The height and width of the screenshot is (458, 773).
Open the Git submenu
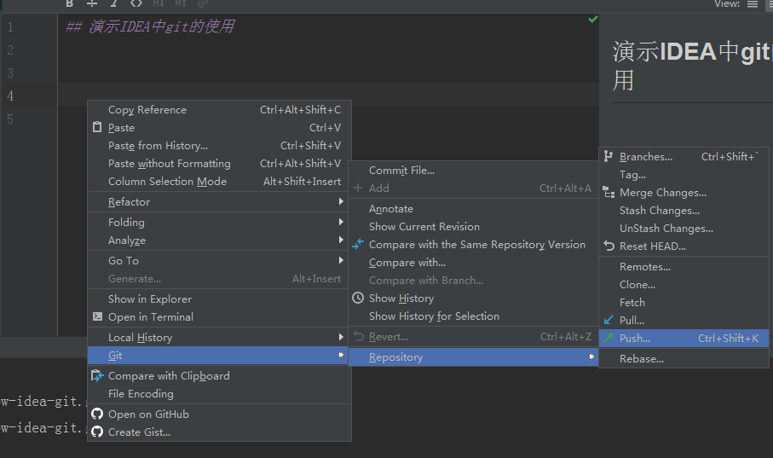219,356
